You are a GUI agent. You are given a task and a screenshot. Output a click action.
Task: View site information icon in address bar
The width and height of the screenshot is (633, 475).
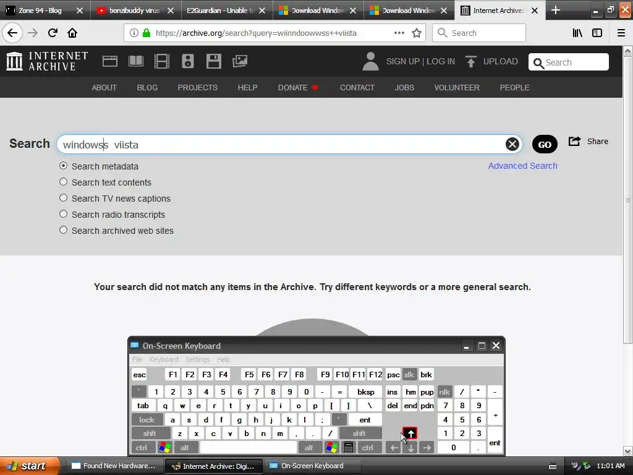pyautogui.click(x=134, y=33)
